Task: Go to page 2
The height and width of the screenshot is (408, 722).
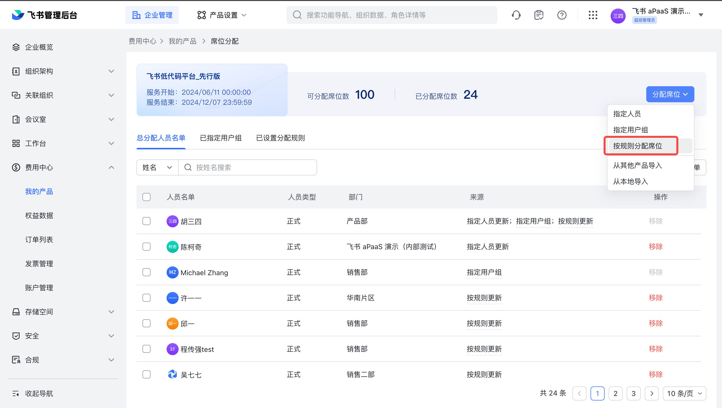Action: [615, 393]
